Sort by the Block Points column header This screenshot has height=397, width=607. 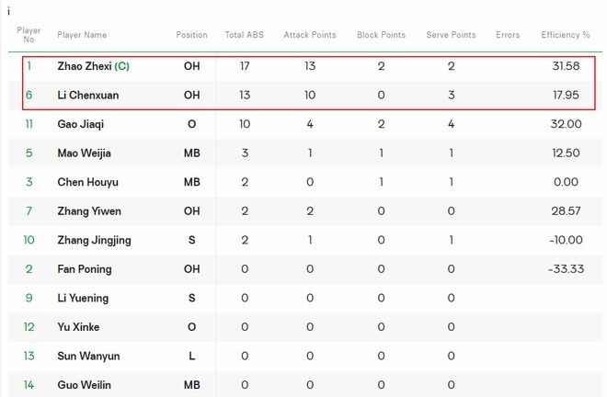point(381,35)
